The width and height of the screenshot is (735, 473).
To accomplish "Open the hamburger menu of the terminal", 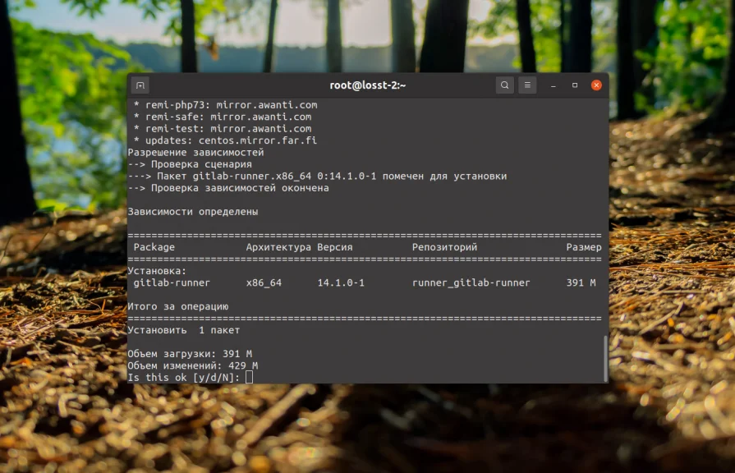I will tap(526, 85).
